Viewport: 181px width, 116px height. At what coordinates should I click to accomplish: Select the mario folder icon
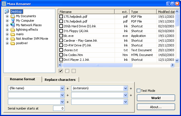(12, 34)
